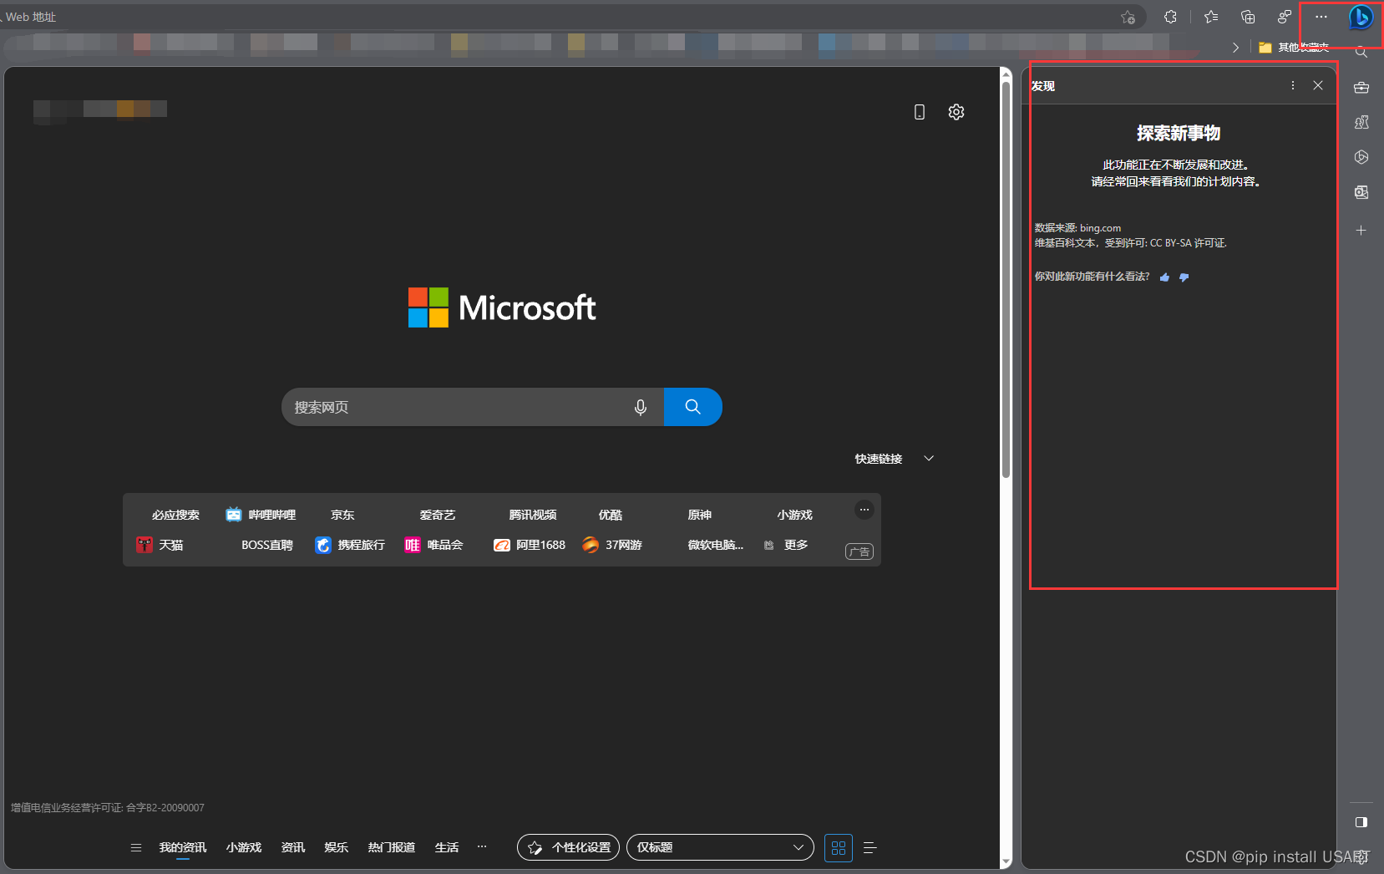Open the sidebar Outlook icon
This screenshot has width=1384, height=874.
point(1361,192)
